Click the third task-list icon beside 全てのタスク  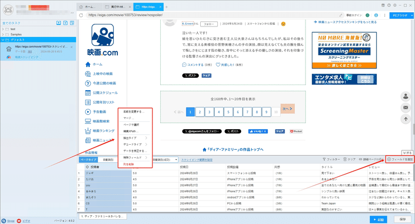pos(72,23)
